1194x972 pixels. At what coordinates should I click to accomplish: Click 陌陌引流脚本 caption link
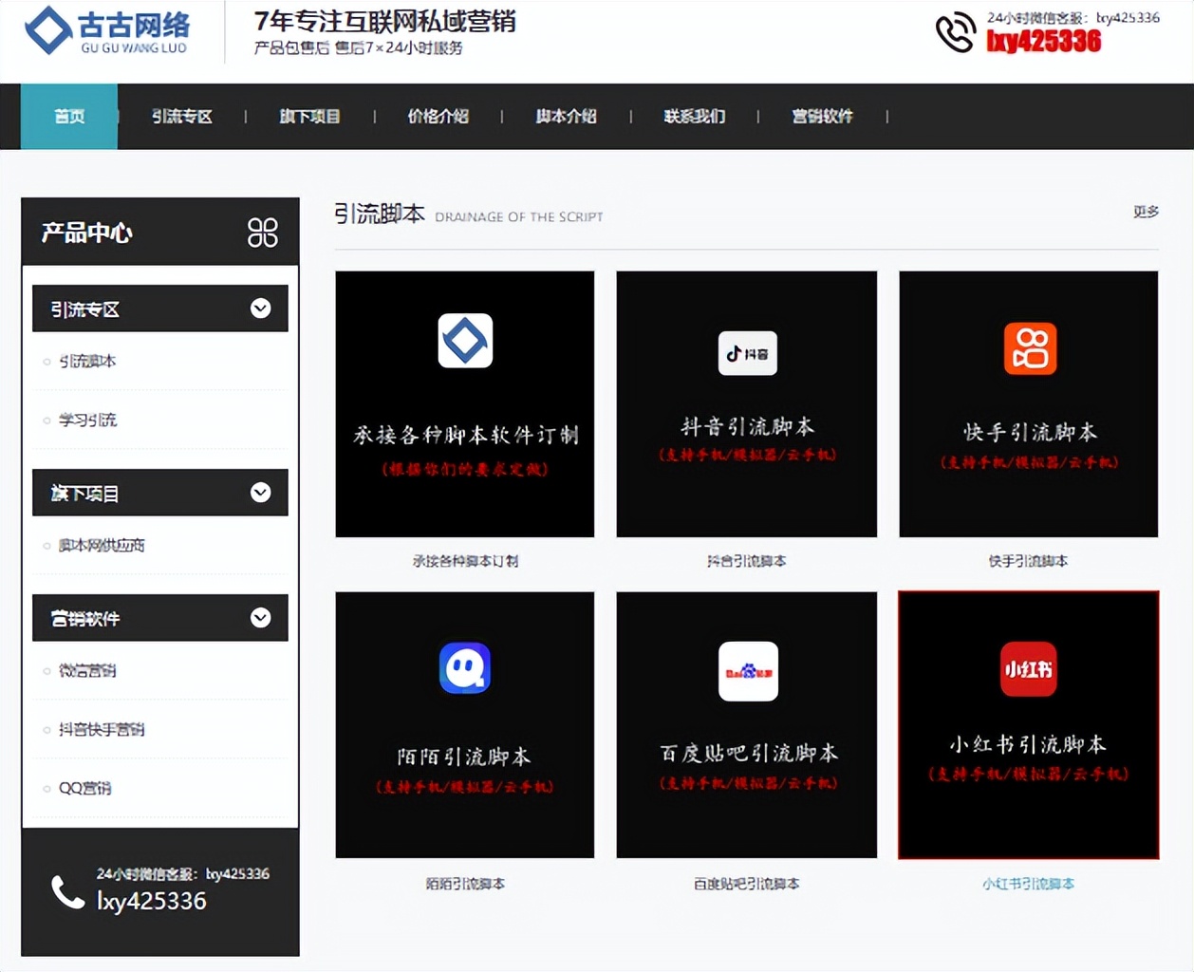465,884
